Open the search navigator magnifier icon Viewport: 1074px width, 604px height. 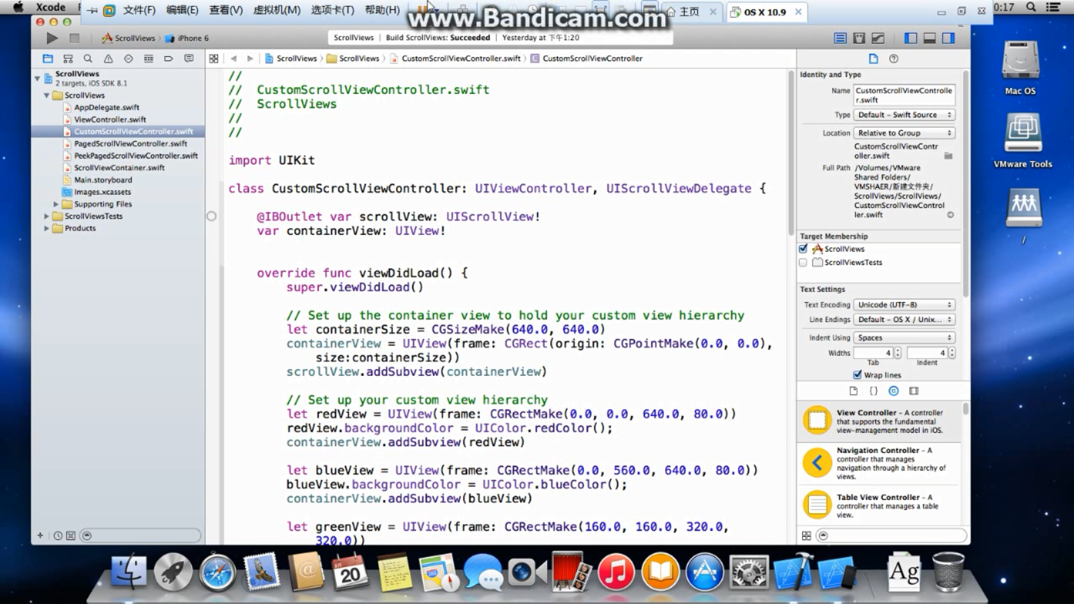[x=88, y=59]
